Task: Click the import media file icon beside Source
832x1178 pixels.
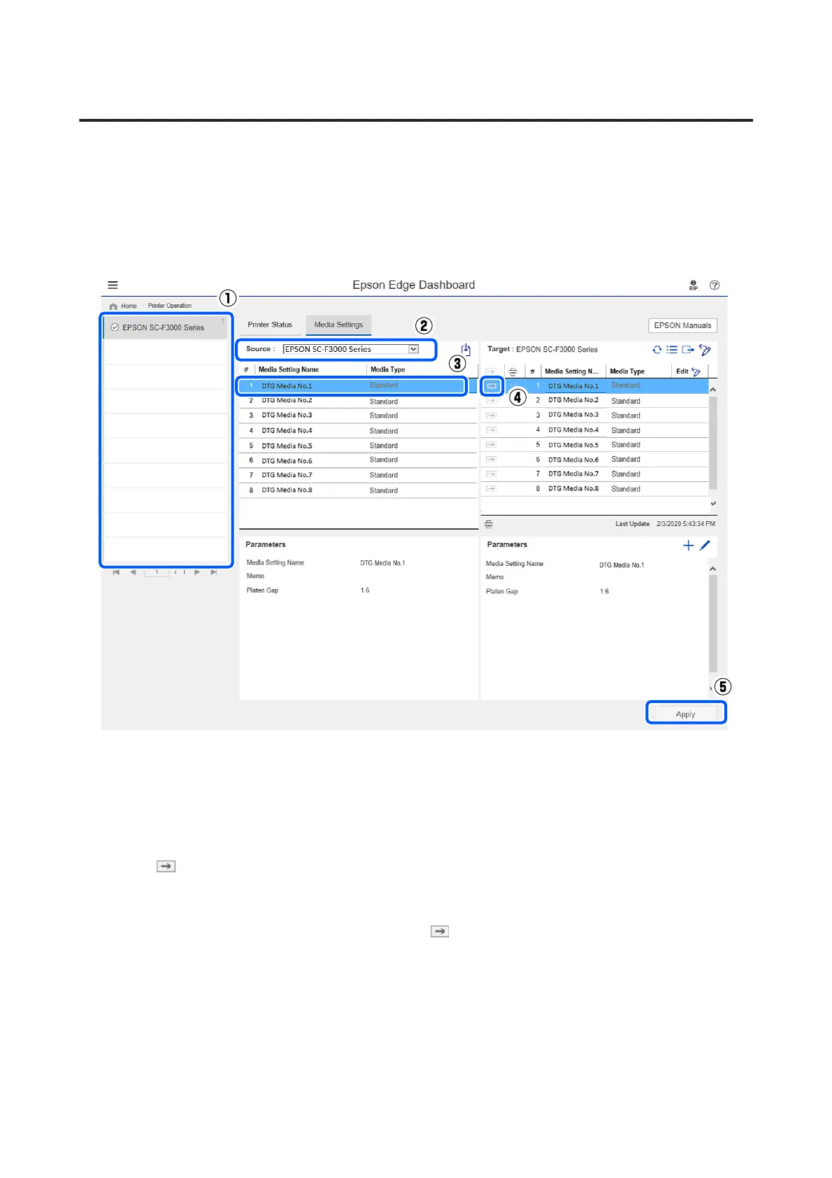Action: point(466,349)
